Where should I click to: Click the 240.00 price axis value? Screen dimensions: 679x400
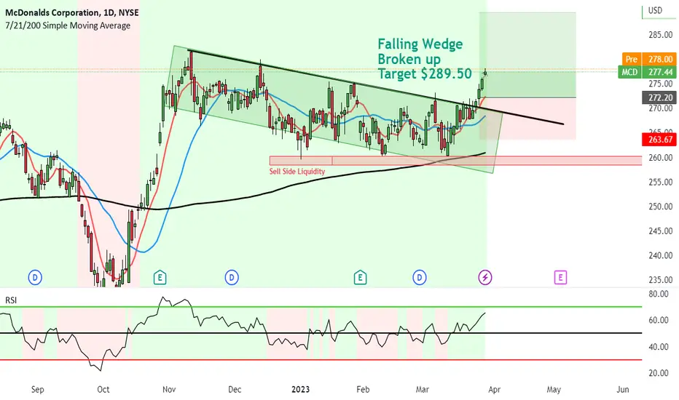click(x=660, y=255)
